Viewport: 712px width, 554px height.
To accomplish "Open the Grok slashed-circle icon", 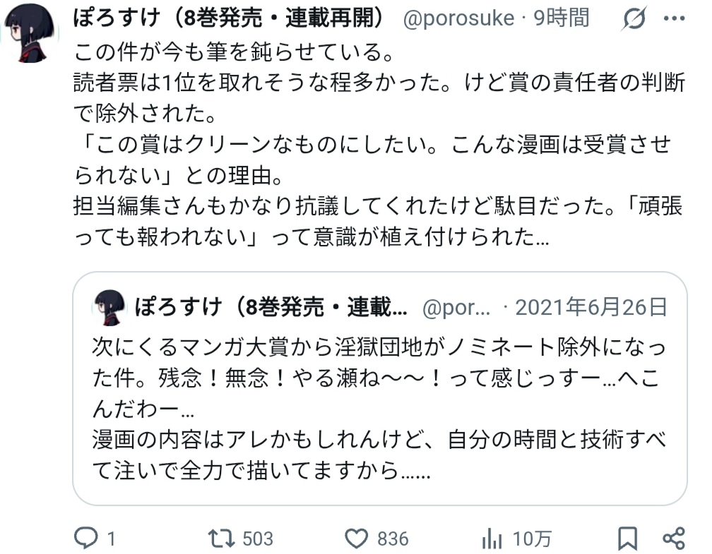I will (x=636, y=20).
